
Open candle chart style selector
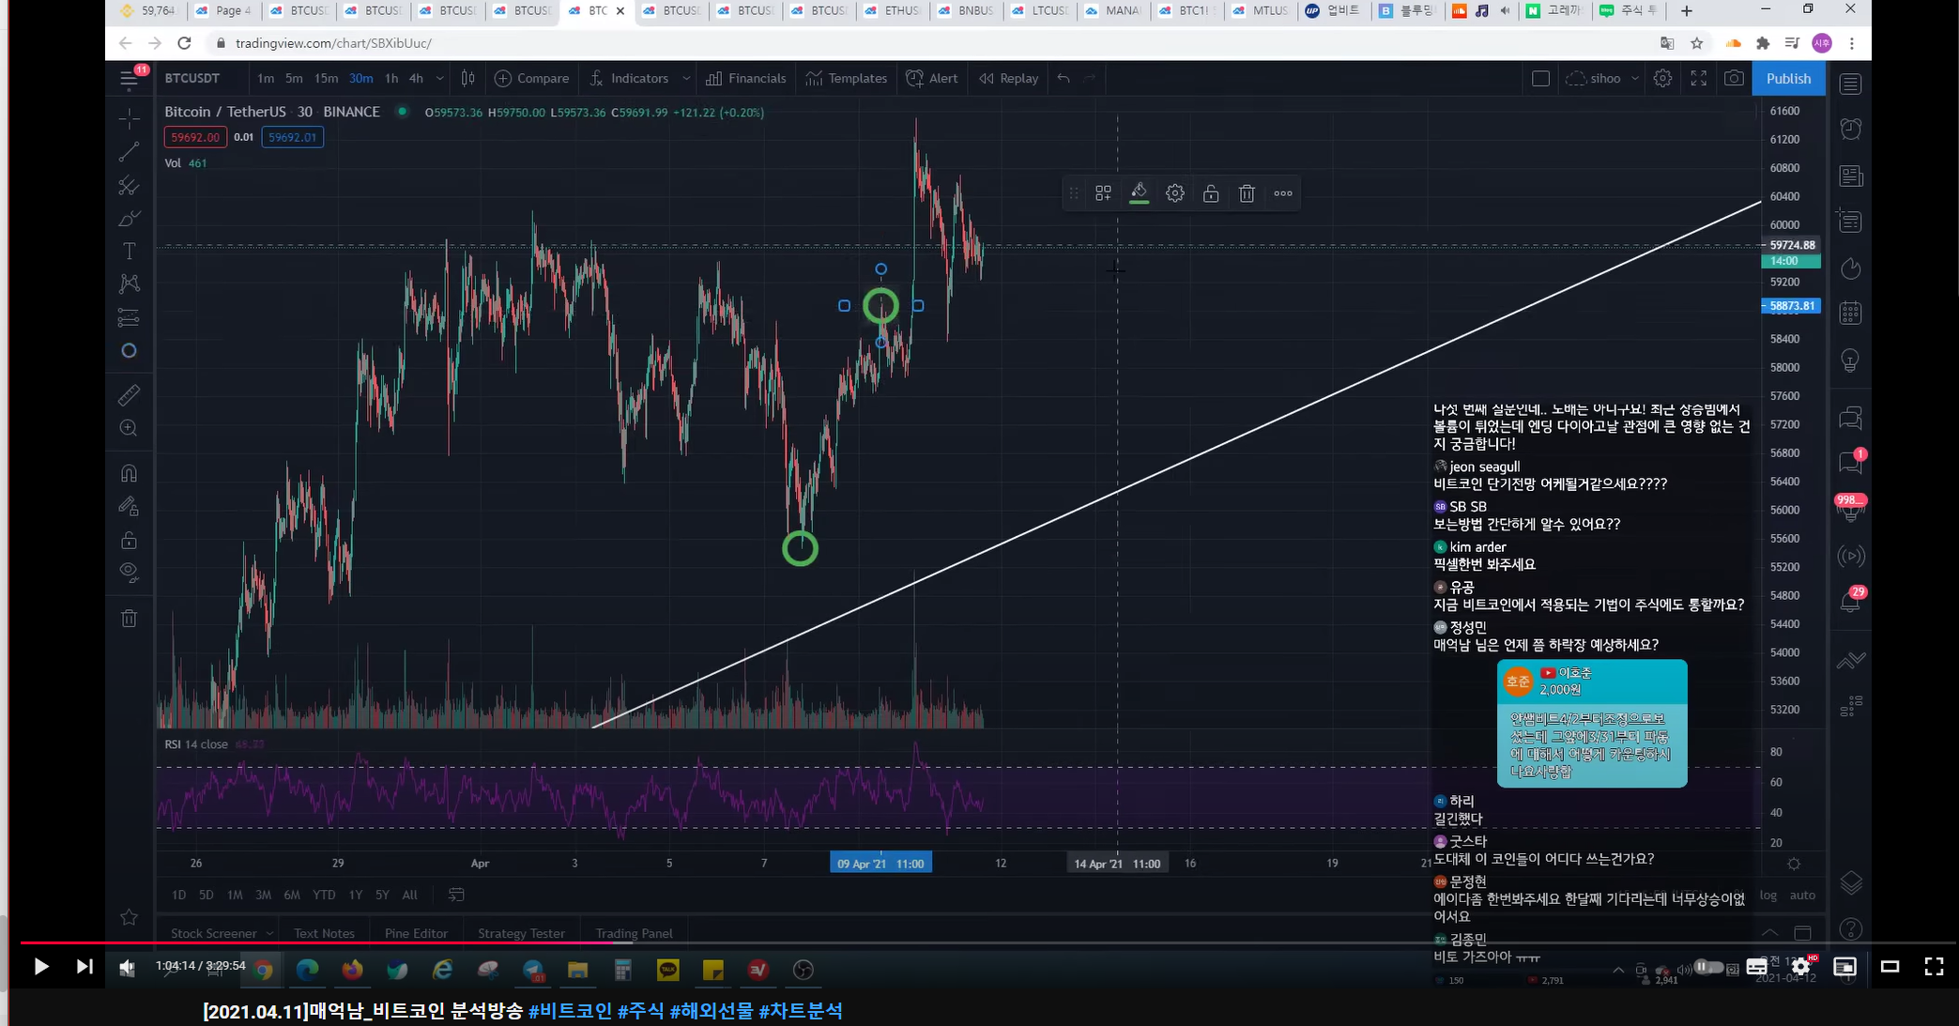[x=467, y=78]
